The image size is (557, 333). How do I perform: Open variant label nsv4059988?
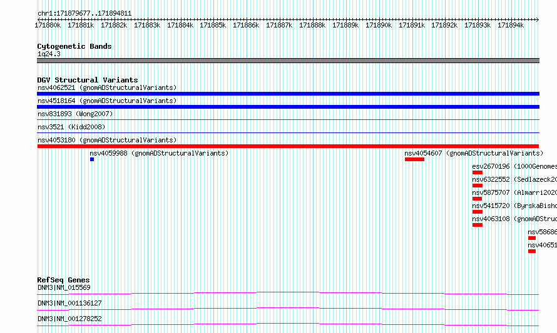159,153
